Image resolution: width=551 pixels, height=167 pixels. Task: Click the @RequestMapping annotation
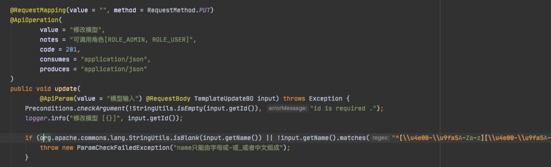point(38,10)
